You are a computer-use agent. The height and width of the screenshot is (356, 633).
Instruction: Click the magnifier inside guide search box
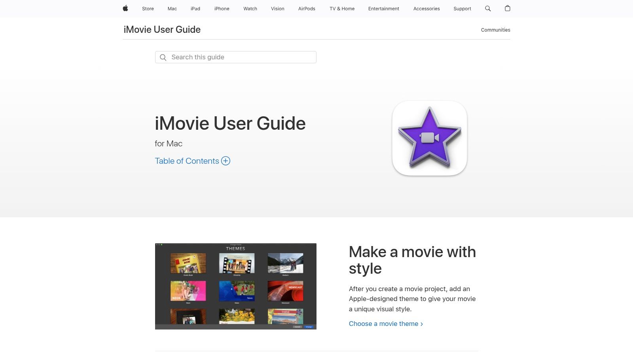(x=163, y=57)
